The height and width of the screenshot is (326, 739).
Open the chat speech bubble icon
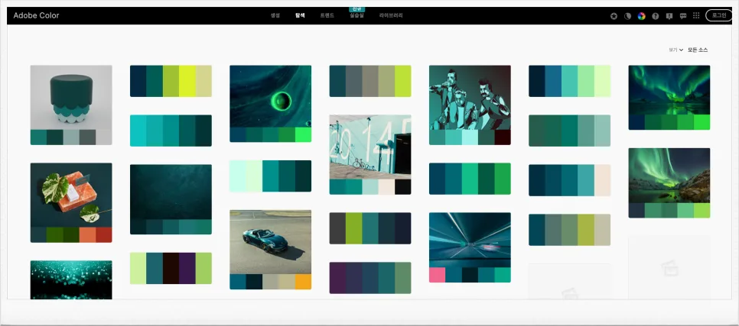coord(683,16)
